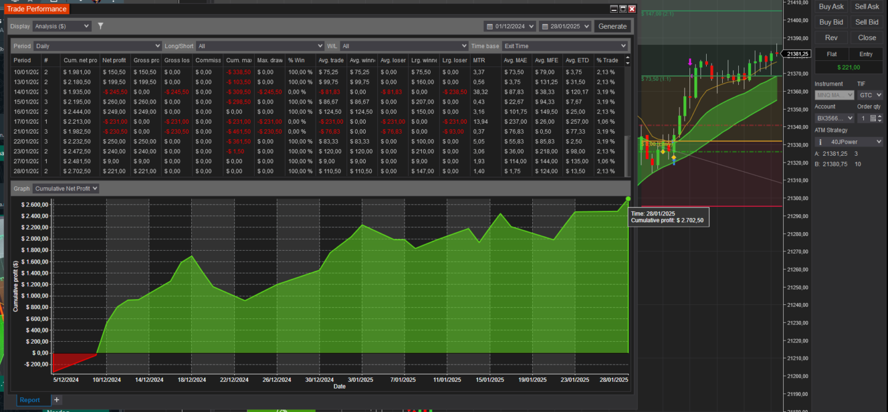
Task: Click the Order qty stepper arrows
Action: pos(881,118)
